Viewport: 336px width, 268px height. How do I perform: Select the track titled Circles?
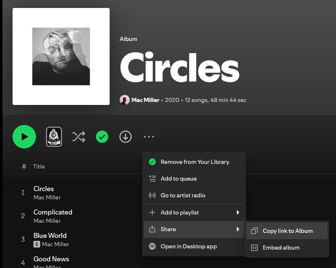tap(44, 189)
